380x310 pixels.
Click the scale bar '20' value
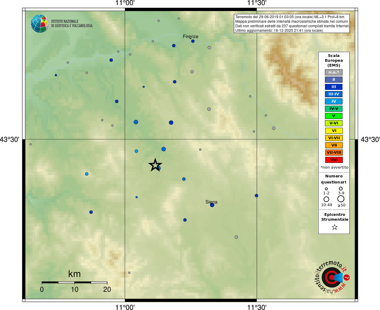[x=107, y=289]
